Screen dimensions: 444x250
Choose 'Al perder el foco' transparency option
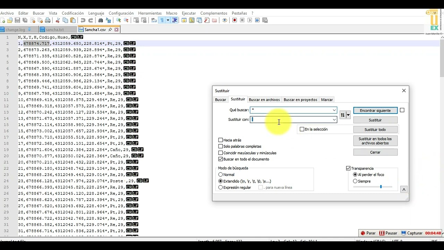pos(355,175)
